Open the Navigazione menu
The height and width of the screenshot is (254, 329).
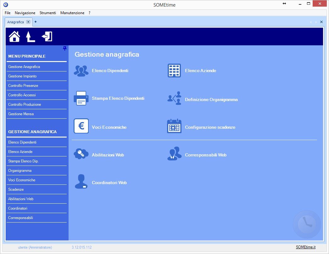click(25, 13)
